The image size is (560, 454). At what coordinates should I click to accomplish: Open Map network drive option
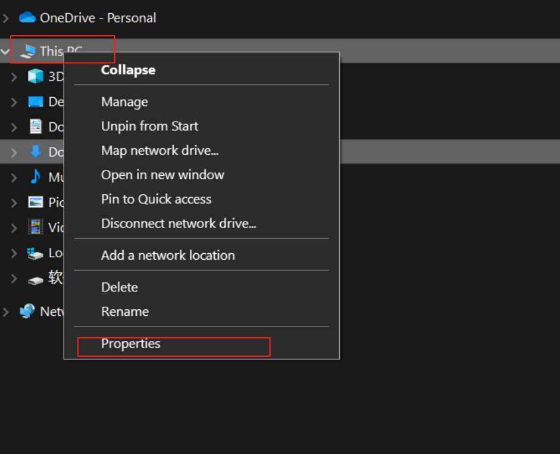159,151
